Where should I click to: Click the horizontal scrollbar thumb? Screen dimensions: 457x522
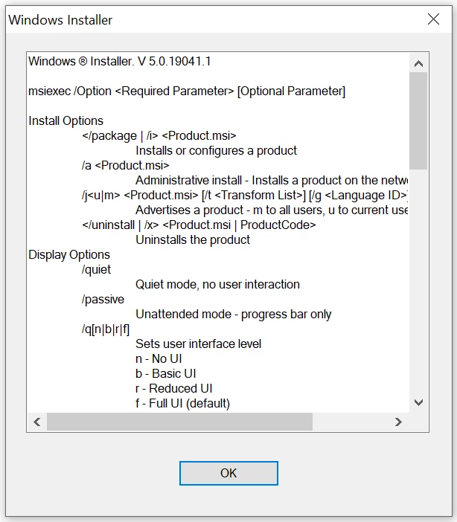(179, 422)
